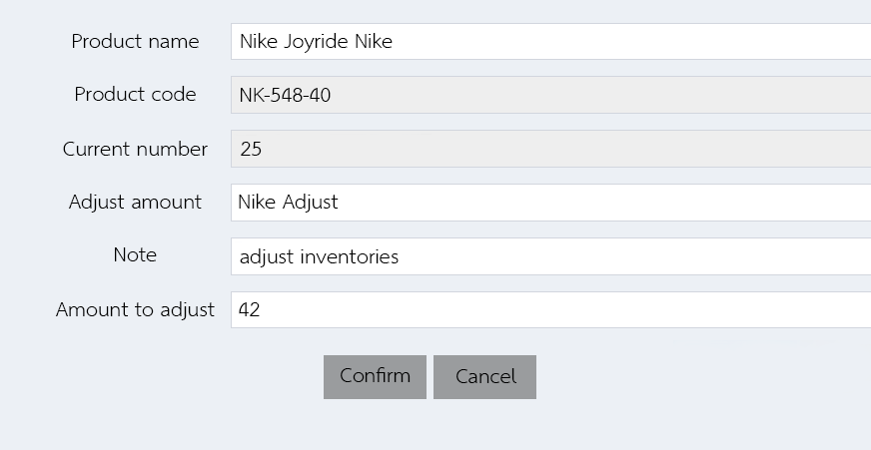The width and height of the screenshot is (871, 450).
Task: Click the 'Amount to adjust' label
Action: click(x=135, y=309)
